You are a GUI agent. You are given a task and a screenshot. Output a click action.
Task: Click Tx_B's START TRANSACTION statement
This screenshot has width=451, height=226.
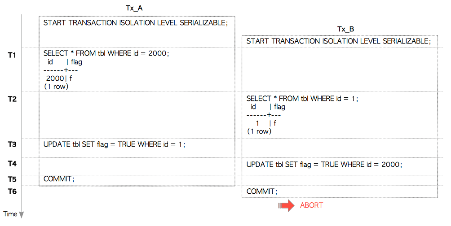coord(339,41)
